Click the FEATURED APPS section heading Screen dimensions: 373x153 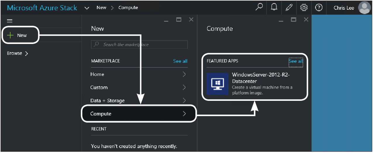(x=222, y=61)
